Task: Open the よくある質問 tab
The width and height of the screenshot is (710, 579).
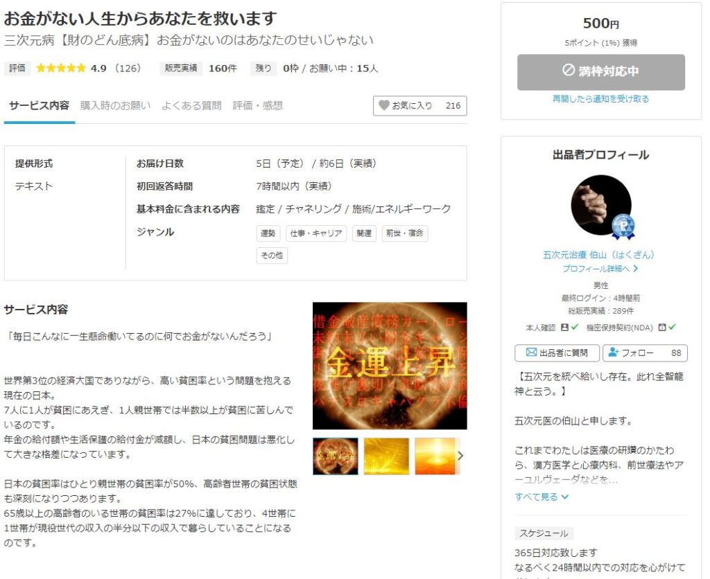Action: [x=191, y=105]
